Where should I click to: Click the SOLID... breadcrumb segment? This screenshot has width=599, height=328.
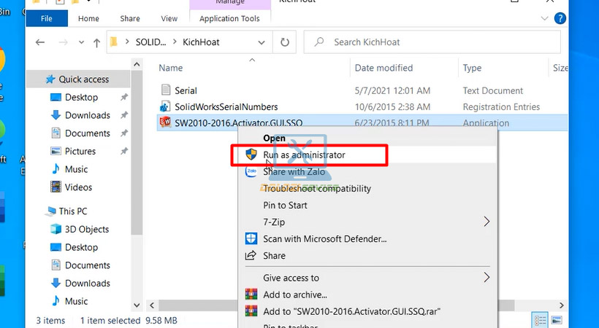pos(151,42)
